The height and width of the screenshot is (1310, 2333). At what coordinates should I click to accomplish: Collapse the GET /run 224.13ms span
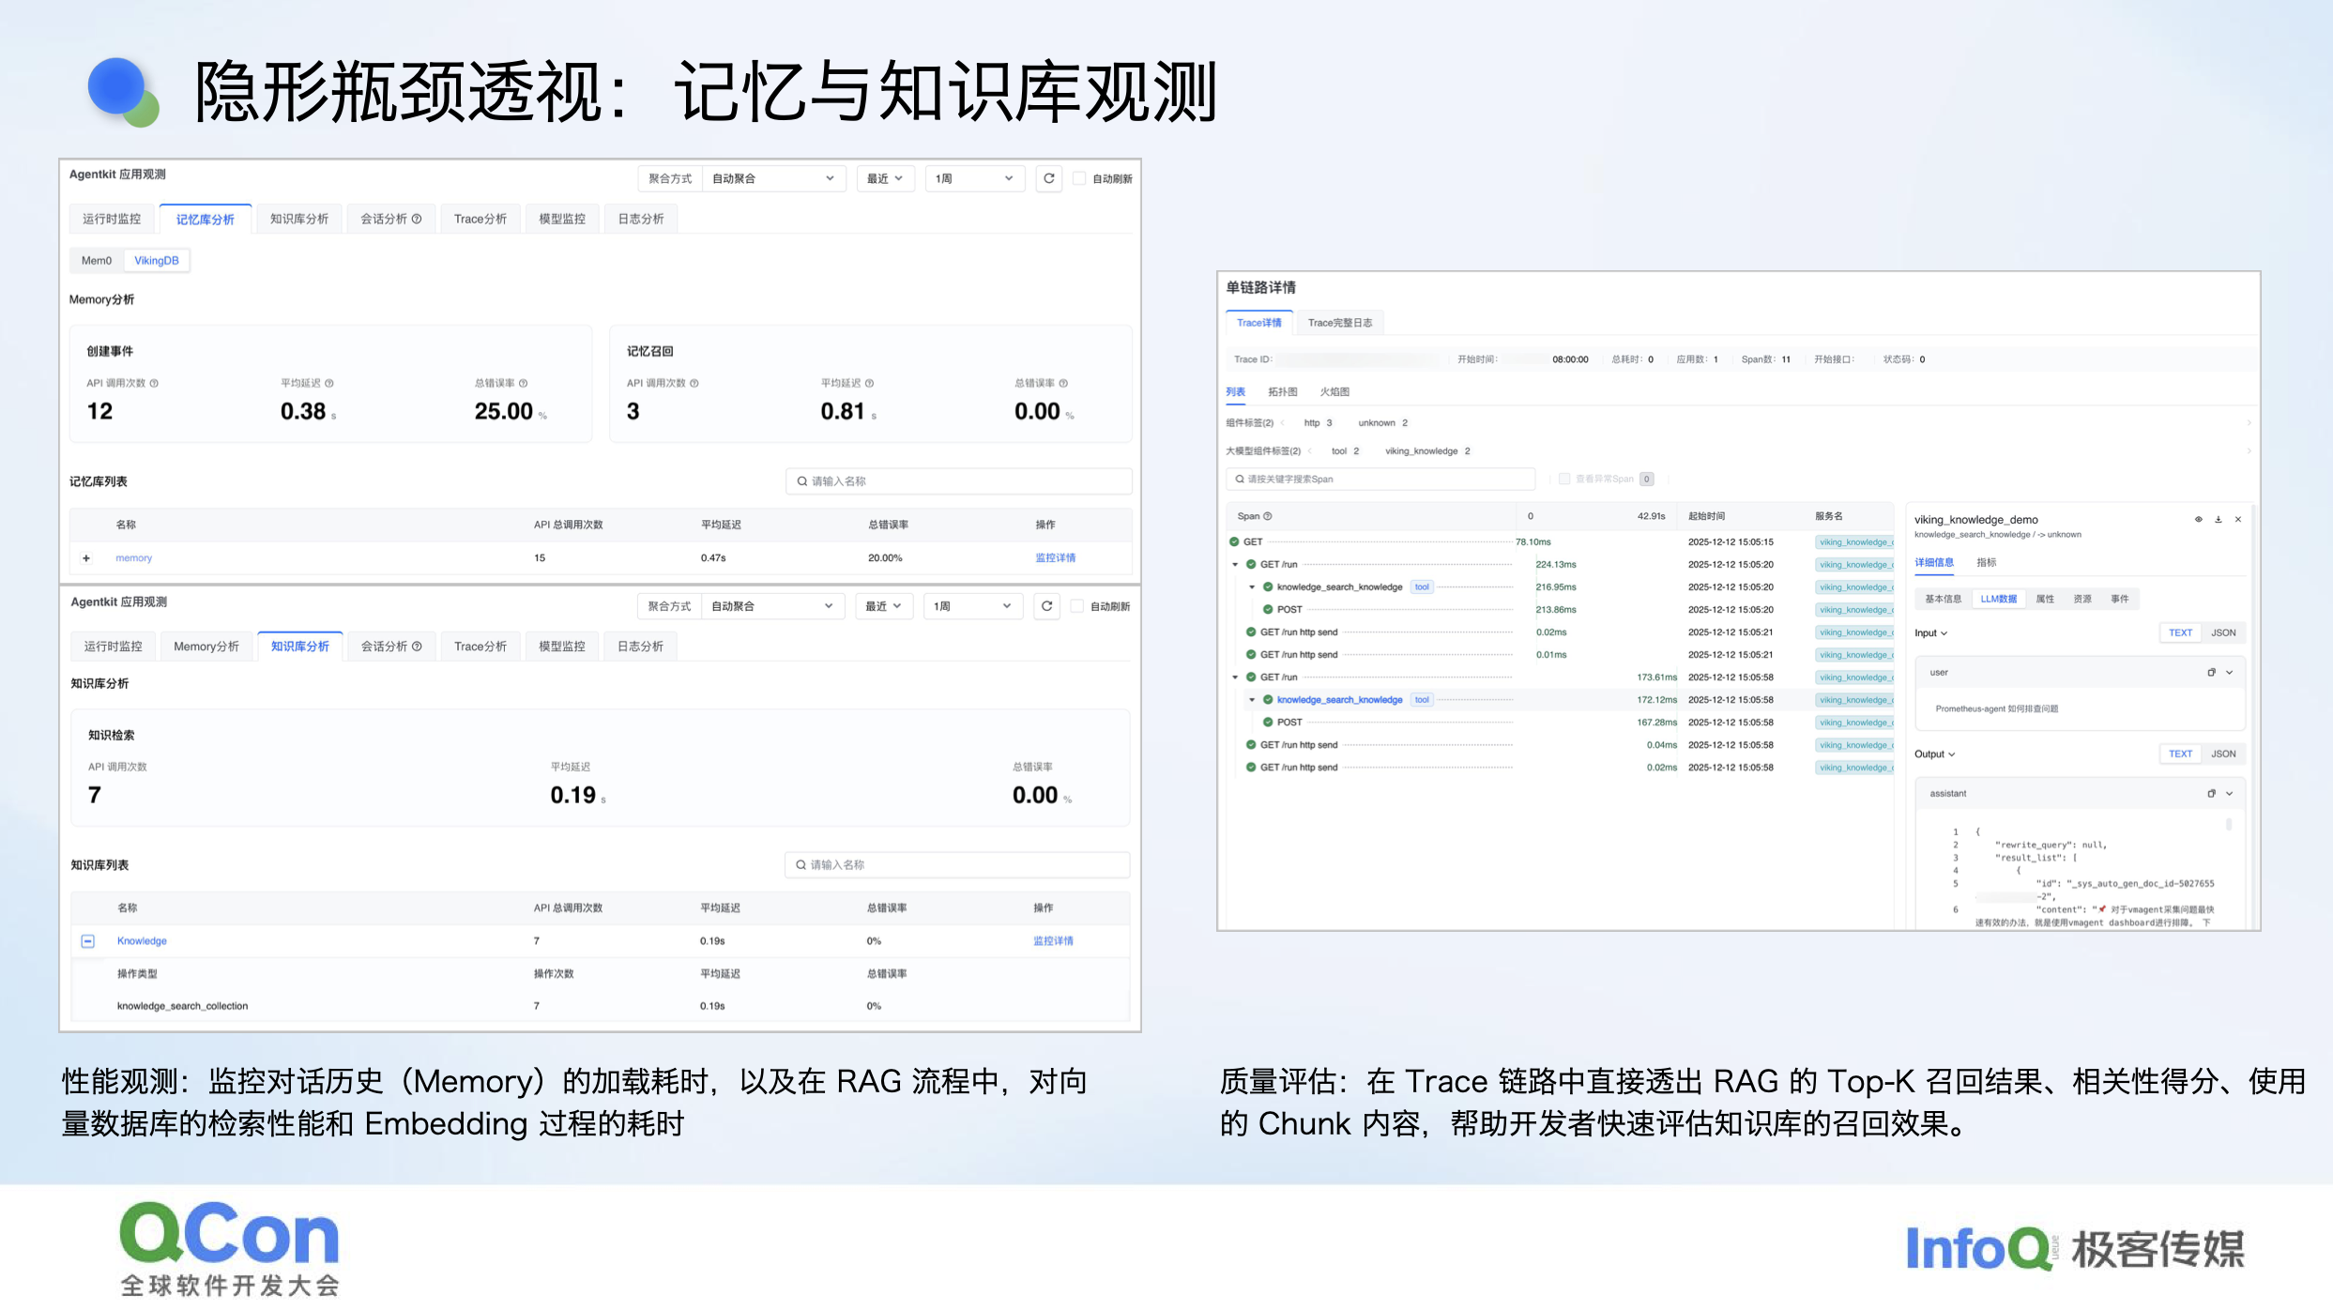[x=1235, y=565]
